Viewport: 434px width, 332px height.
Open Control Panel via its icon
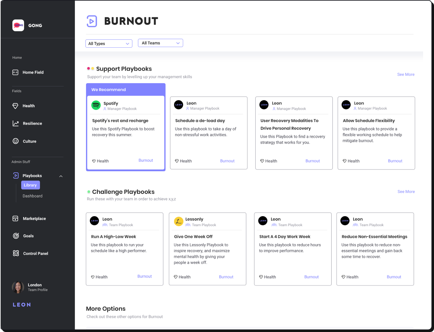click(x=16, y=253)
